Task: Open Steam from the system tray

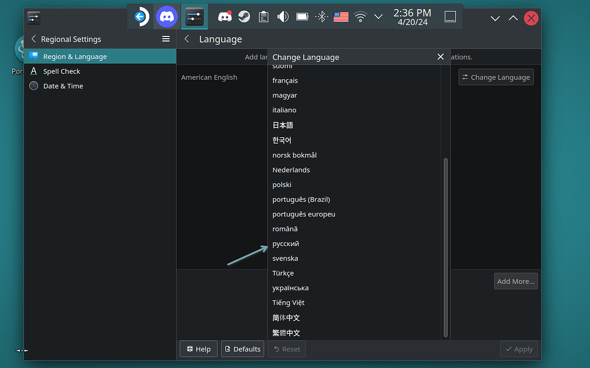Action: click(x=244, y=17)
